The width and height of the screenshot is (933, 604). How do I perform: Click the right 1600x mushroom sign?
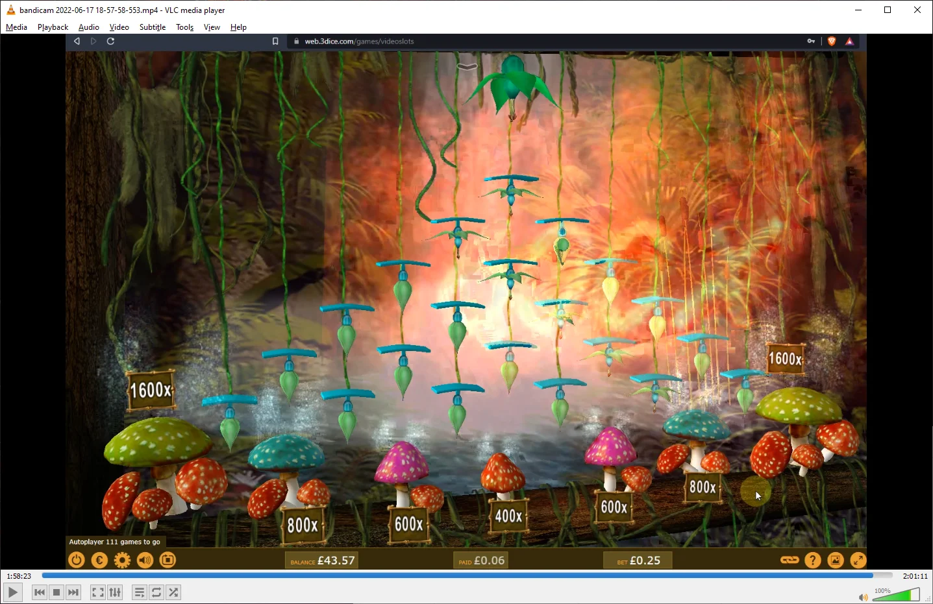coord(786,359)
